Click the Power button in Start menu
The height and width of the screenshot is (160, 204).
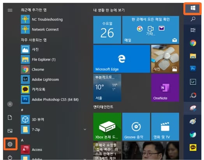point(10,158)
